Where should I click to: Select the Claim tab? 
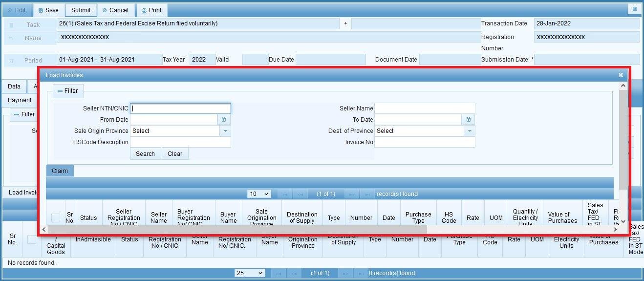click(x=60, y=171)
